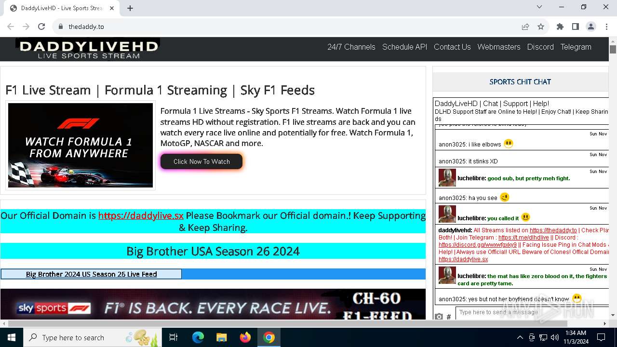Open File Explorer from the taskbar

click(221, 337)
